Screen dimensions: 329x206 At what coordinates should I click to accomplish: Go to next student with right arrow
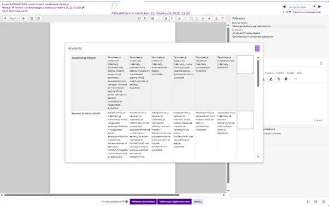click(x=320, y=7)
